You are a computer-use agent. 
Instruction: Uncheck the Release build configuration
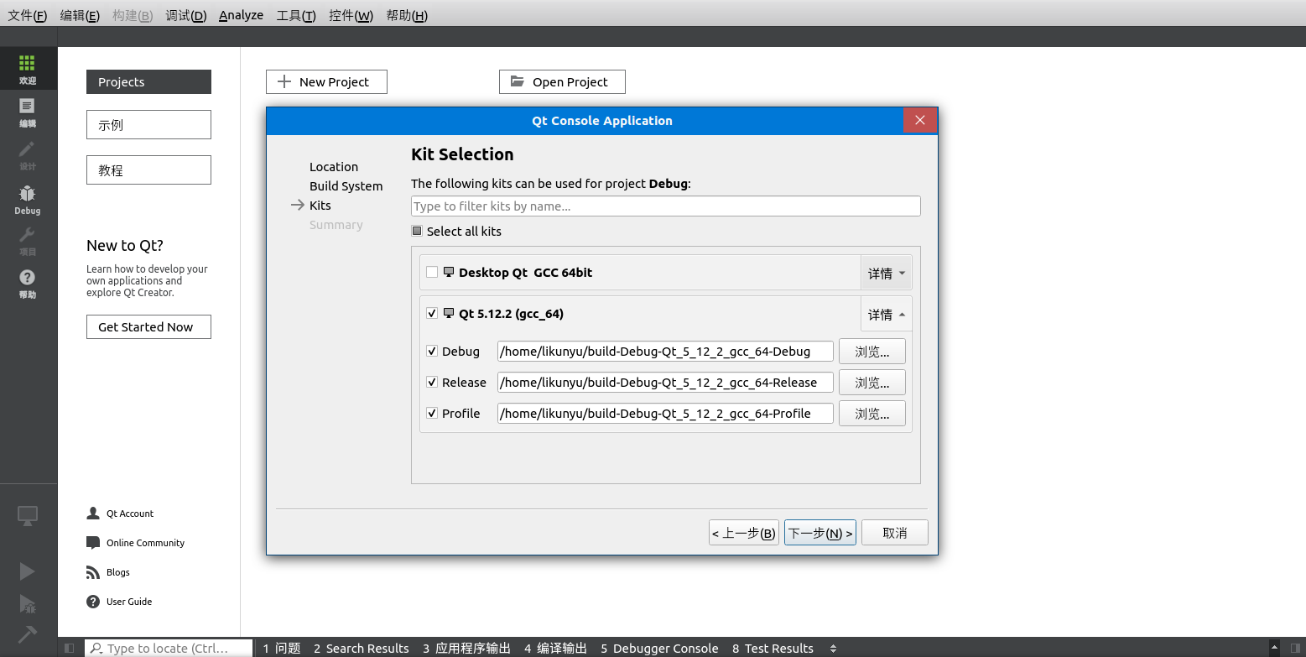(432, 382)
